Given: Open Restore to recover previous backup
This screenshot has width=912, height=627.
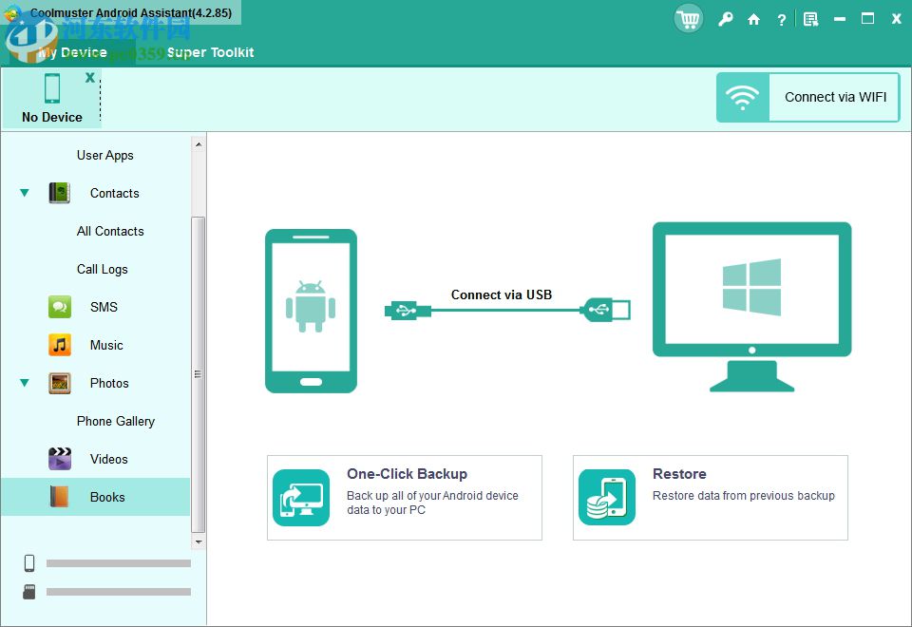Looking at the screenshot, I should tap(710, 497).
